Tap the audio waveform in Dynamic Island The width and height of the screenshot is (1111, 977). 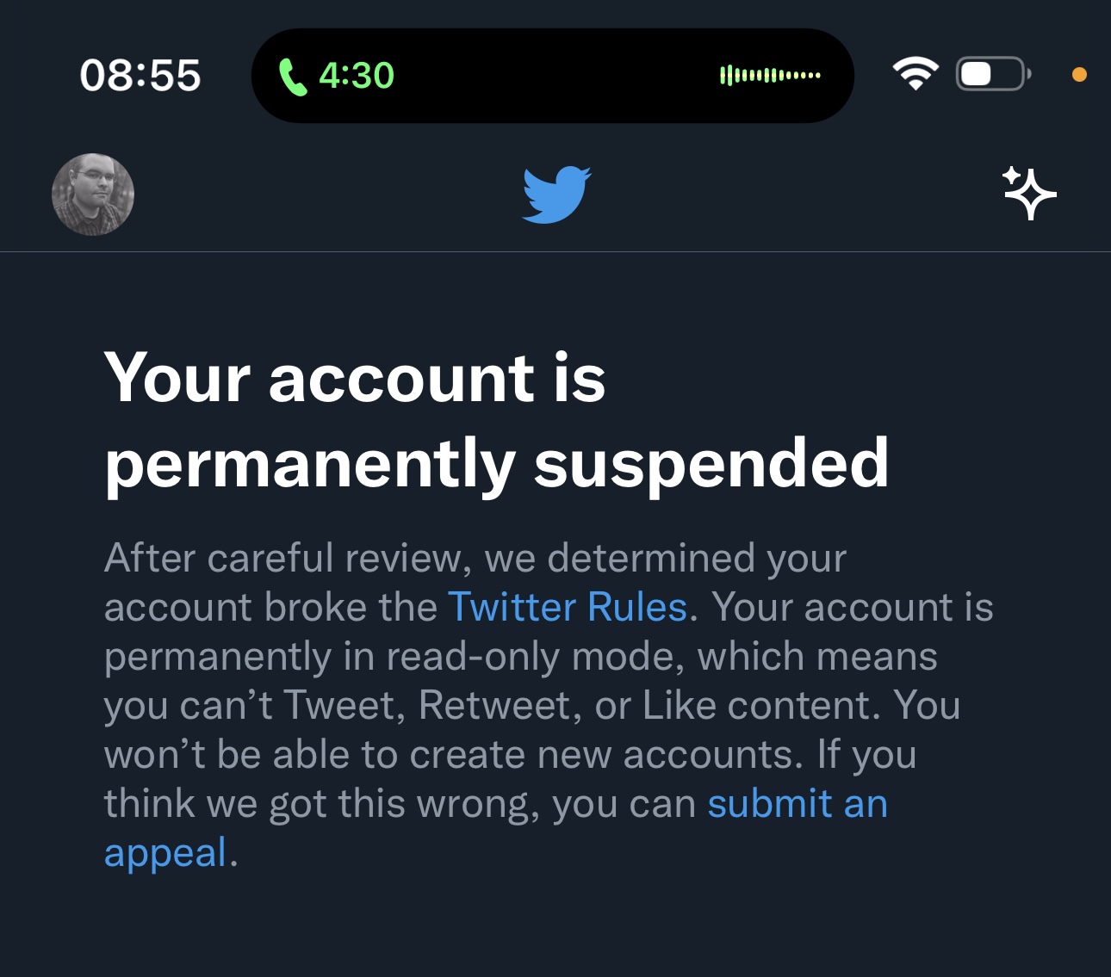click(770, 76)
